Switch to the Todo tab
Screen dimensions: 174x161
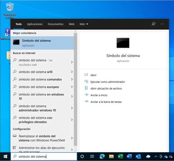(19, 24)
